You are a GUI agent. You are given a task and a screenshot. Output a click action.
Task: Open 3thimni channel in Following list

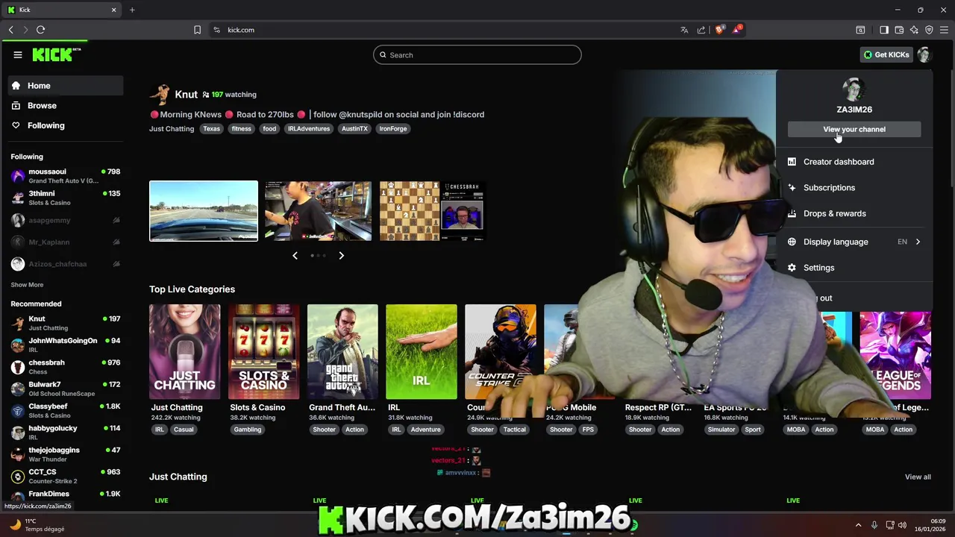point(66,198)
